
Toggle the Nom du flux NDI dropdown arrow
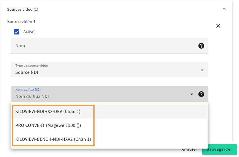192,94
